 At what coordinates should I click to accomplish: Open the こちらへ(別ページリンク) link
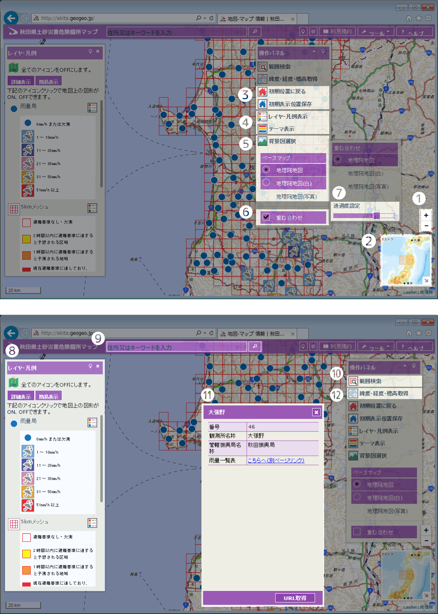click(x=276, y=460)
